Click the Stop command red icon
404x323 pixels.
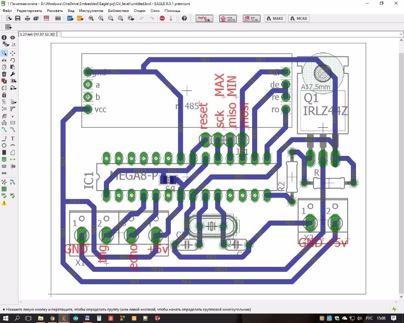click(x=163, y=18)
